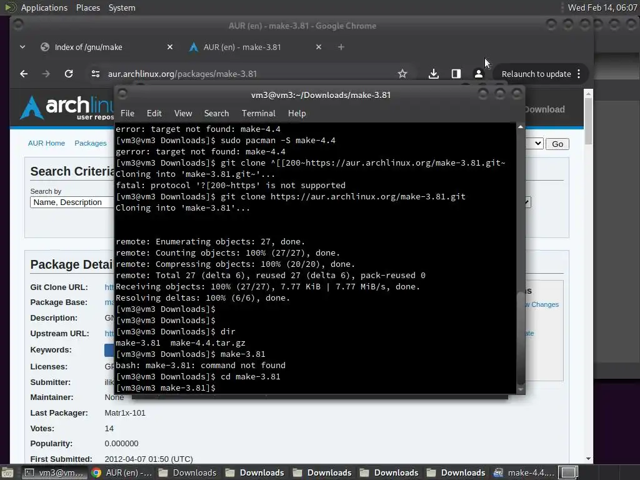Open a new Chrome tab

(341, 47)
